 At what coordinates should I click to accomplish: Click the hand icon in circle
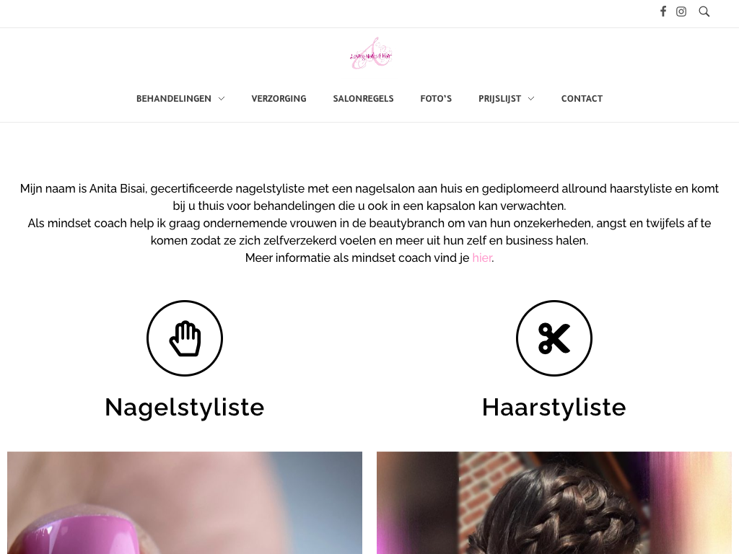(185, 338)
